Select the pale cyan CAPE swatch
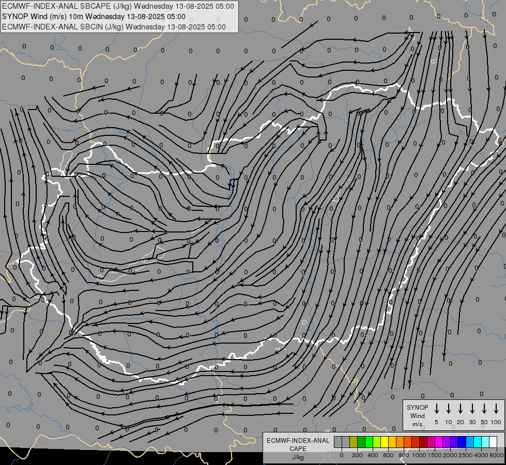Image resolution: width=506 pixels, height=465 pixels. coord(485,442)
